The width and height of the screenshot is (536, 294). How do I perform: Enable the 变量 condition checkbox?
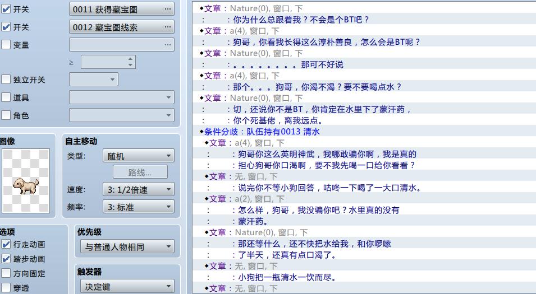pos(6,45)
